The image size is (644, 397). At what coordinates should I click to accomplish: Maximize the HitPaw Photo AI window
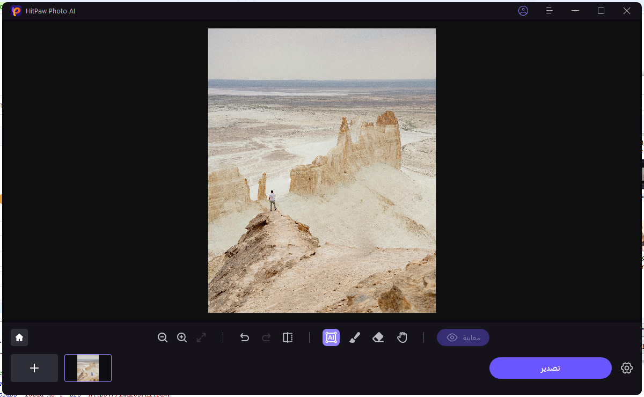(601, 11)
